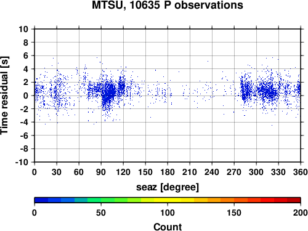
Task: Select the dark red colorbar segment at 200
Action: pos(294,200)
